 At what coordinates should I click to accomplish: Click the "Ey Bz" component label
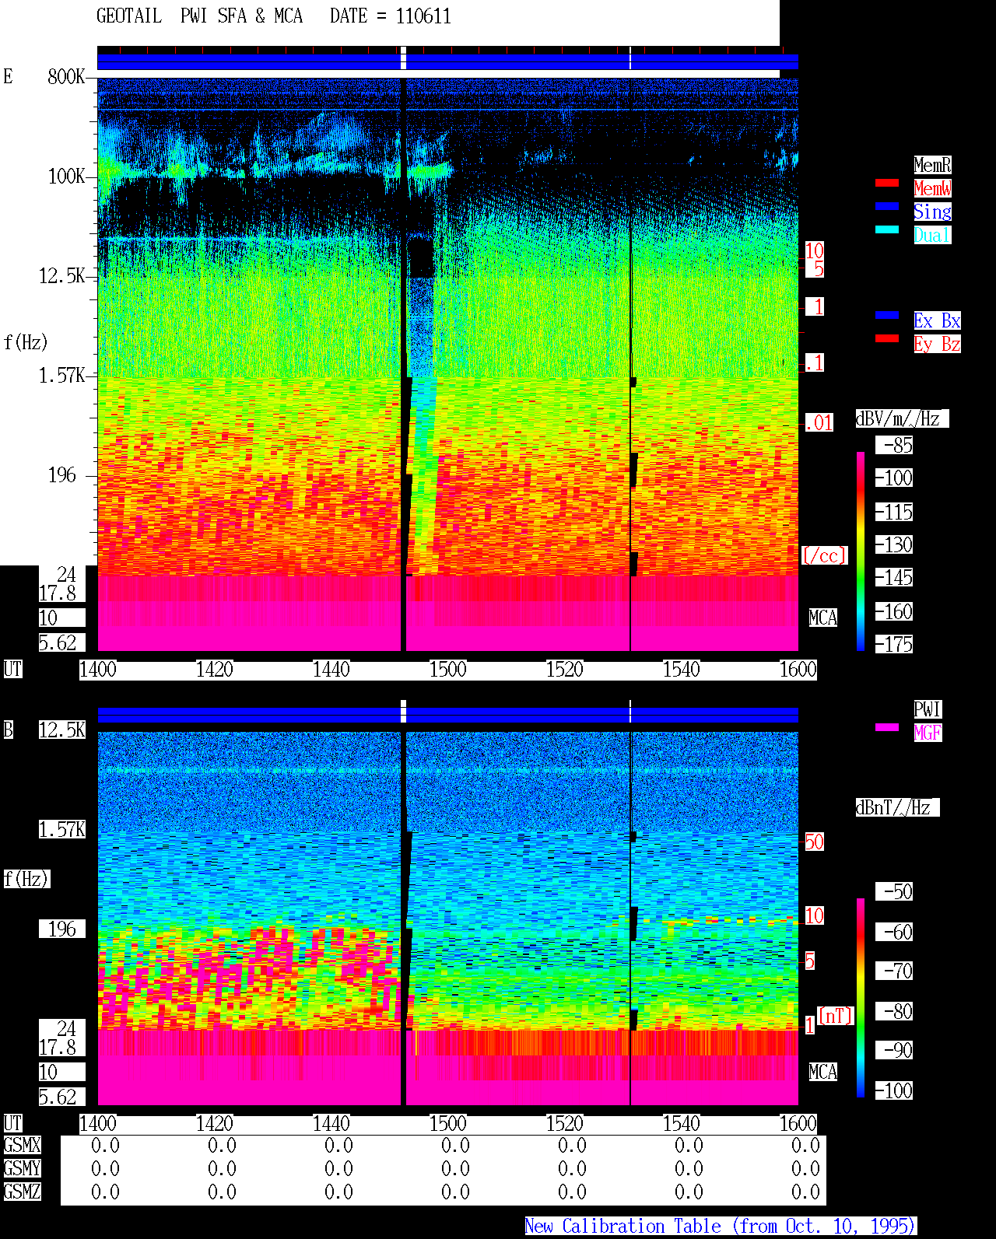tap(937, 344)
